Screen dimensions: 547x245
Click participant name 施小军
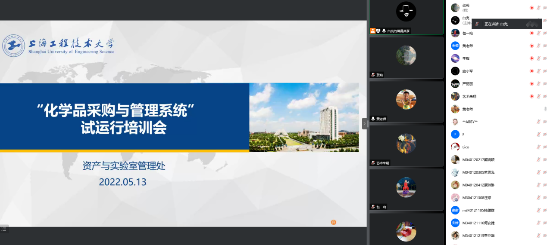(468, 71)
